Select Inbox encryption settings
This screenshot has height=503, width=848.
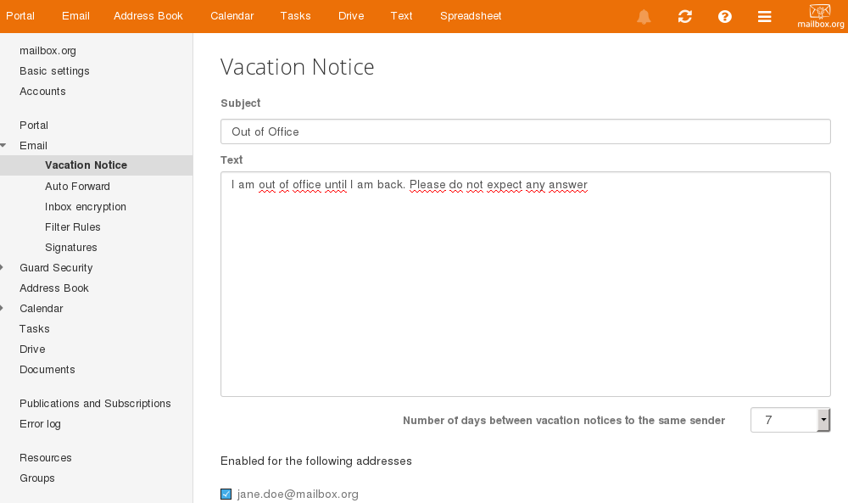(86, 207)
